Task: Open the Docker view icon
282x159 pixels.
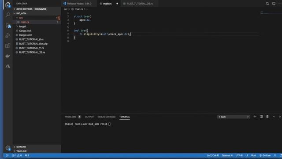Action: click(8, 56)
